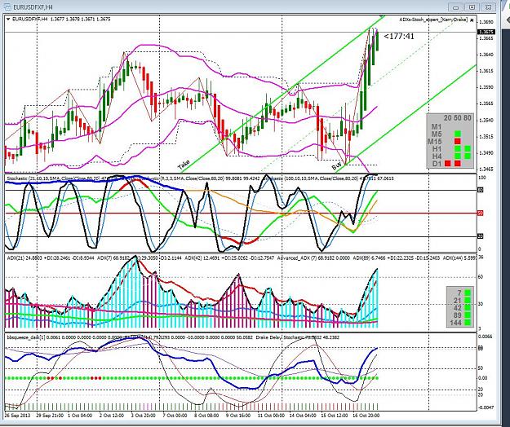Click time axis label 16 Oct 20:00
510x427 pixels.
[366, 416]
